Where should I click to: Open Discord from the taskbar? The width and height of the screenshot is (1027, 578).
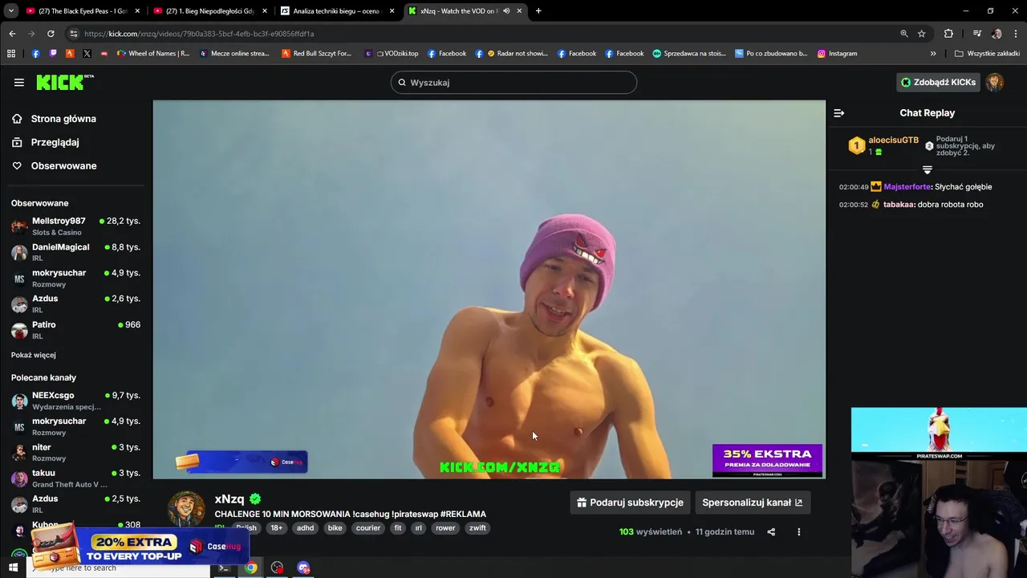[x=303, y=568]
